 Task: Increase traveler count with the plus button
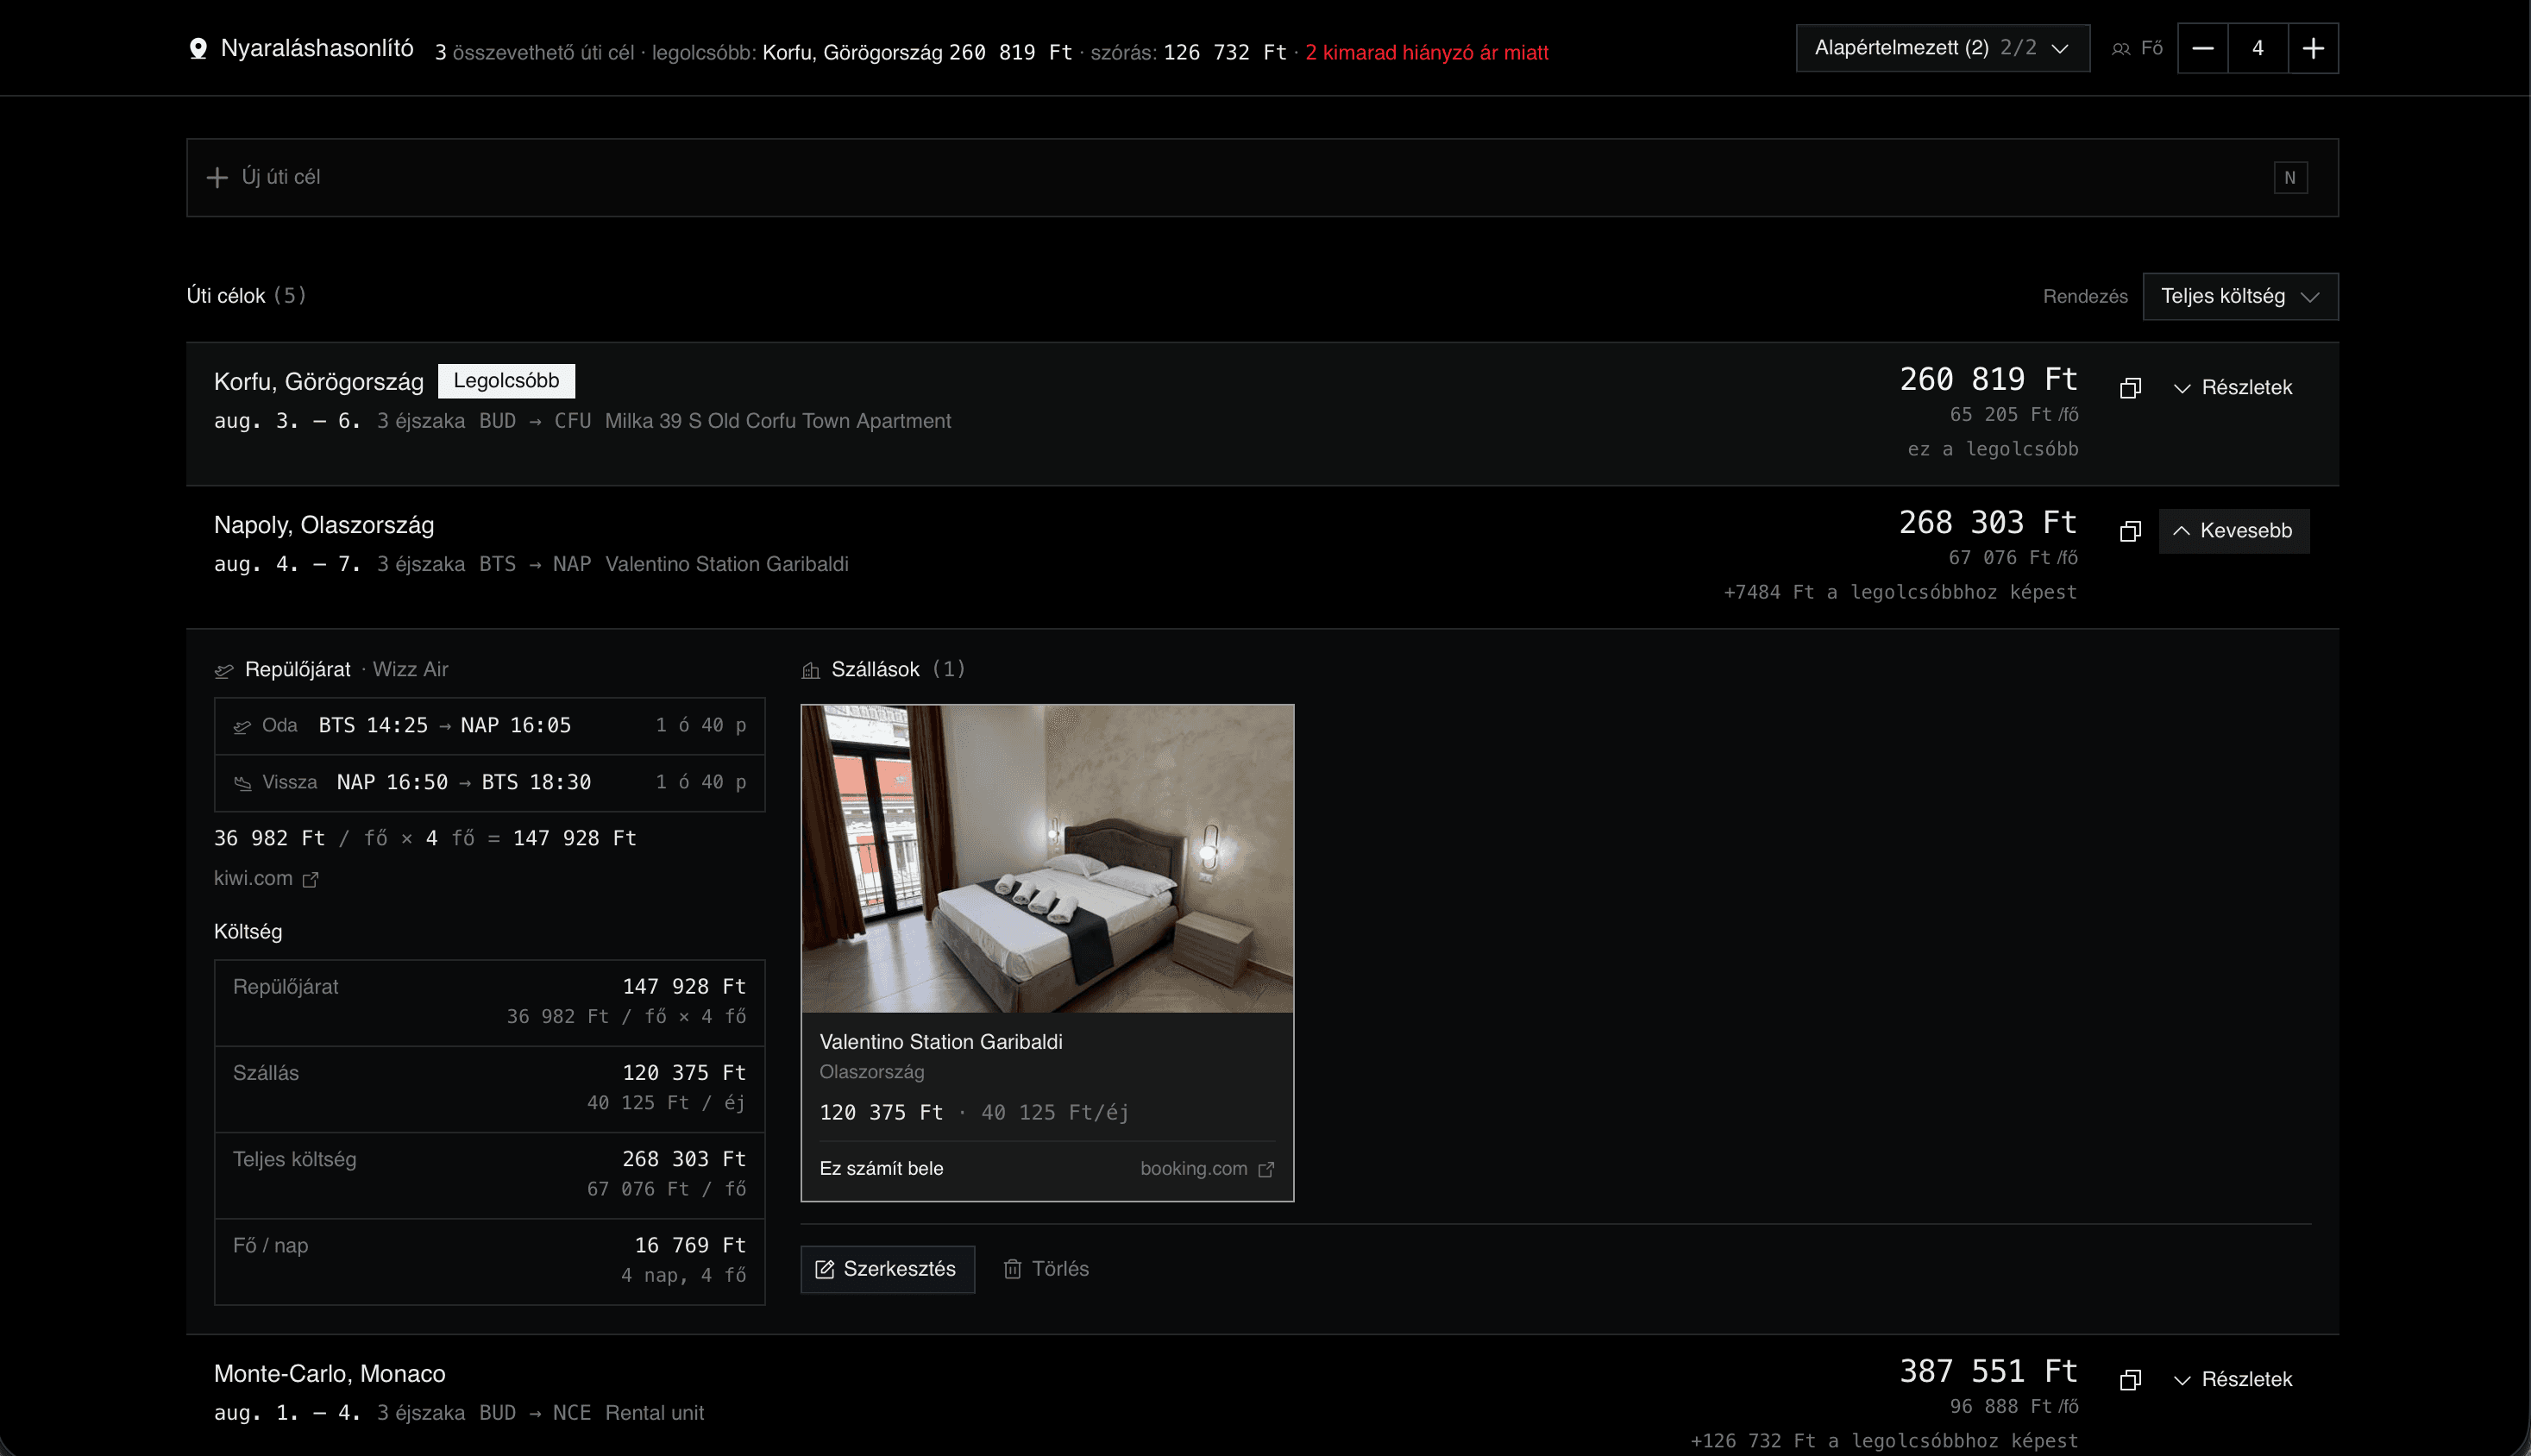click(x=2312, y=48)
